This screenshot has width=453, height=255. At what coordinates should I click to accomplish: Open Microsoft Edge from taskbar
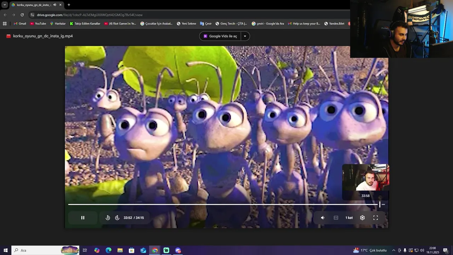click(108, 250)
